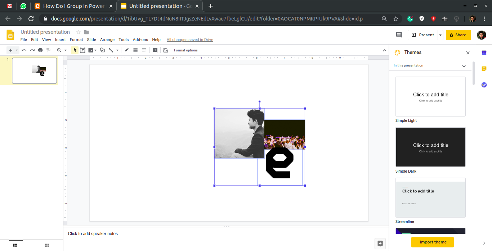Click the new slide plus button

tap(10, 50)
